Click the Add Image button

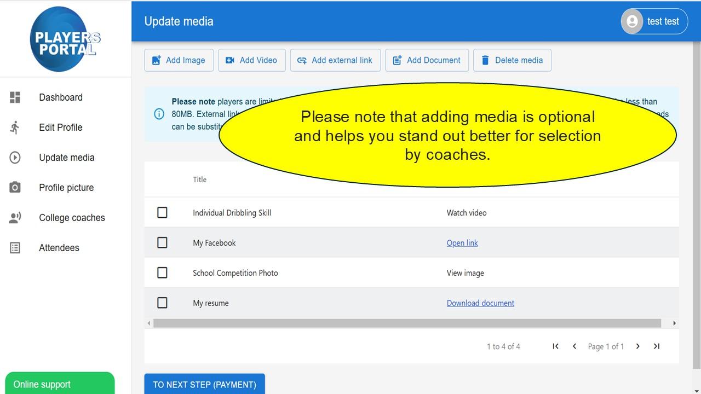tap(179, 60)
